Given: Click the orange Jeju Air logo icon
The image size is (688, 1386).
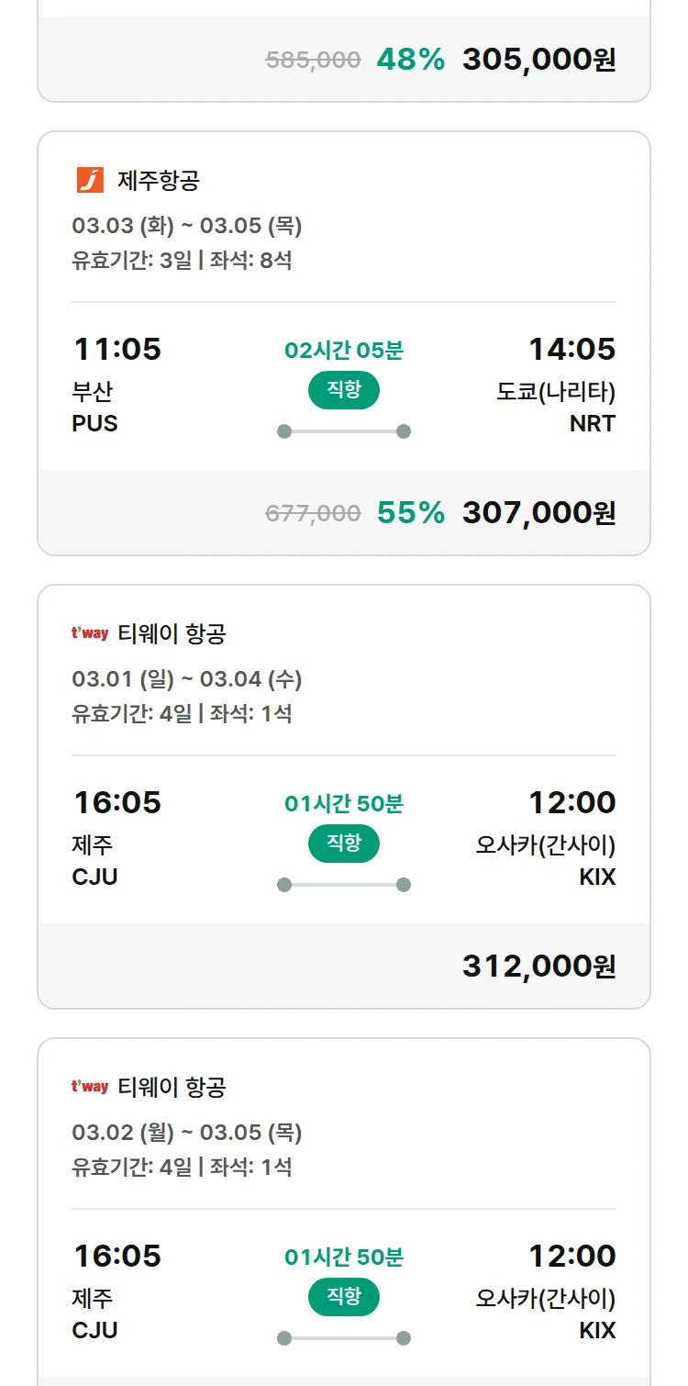Looking at the screenshot, I should point(90,180).
